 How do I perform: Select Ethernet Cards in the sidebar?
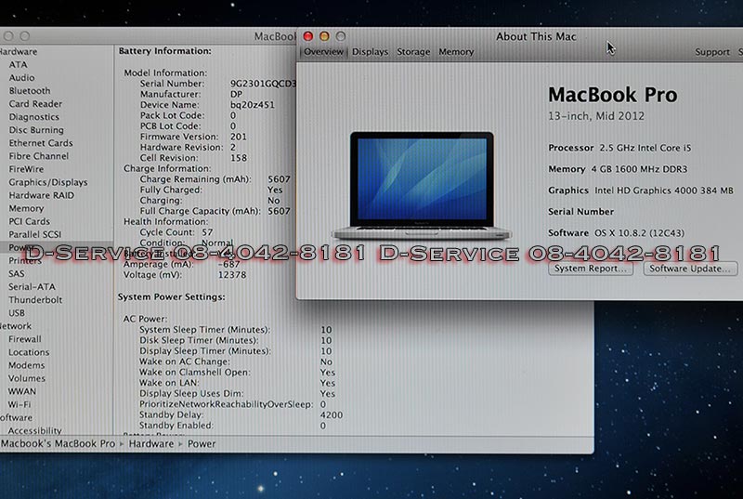coord(41,143)
